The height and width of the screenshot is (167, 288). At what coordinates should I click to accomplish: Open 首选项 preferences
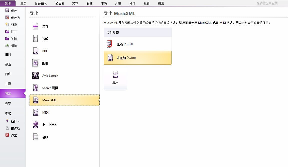[x=15, y=128]
